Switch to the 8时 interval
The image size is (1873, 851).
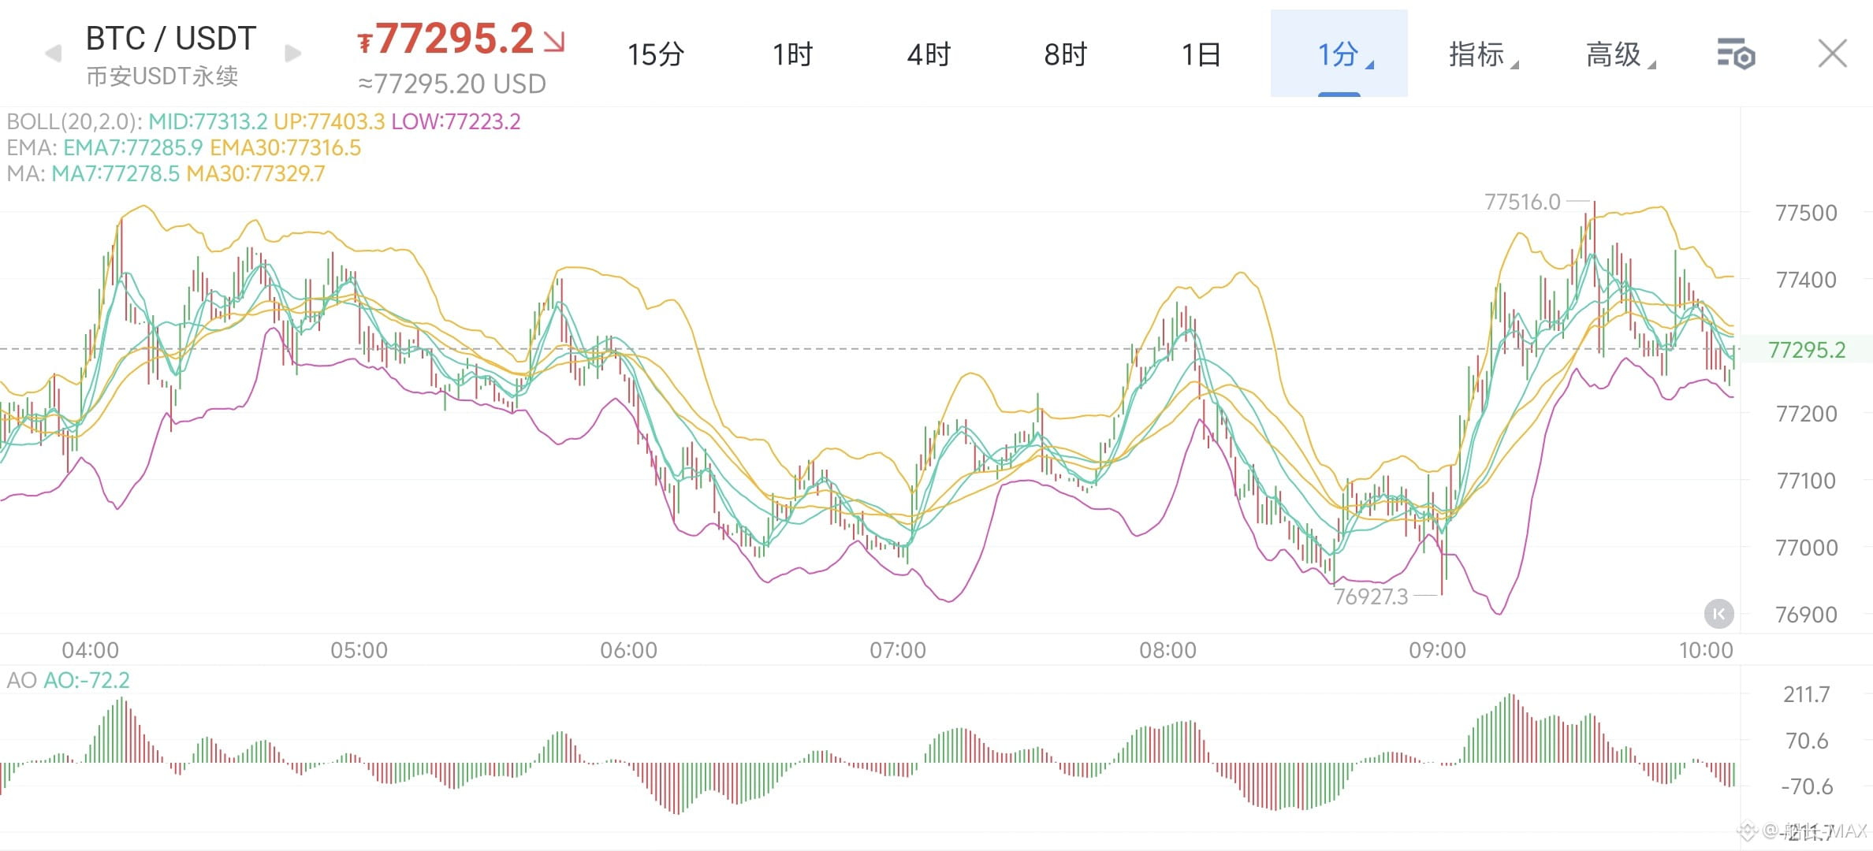[x=1065, y=54]
